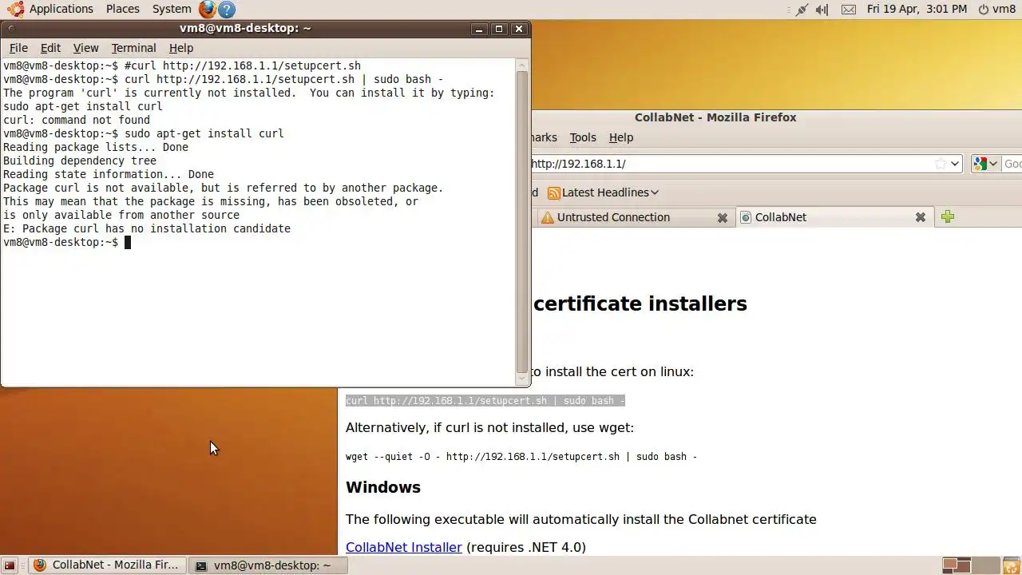Open the Google search engine selector
The height and width of the screenshot is (575, 1022).
click(985, 164)
